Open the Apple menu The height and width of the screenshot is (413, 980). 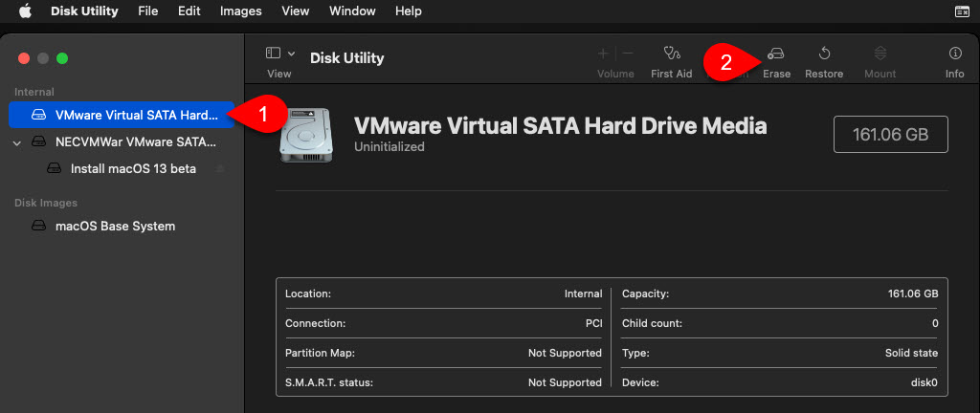[x=25, y=11]
